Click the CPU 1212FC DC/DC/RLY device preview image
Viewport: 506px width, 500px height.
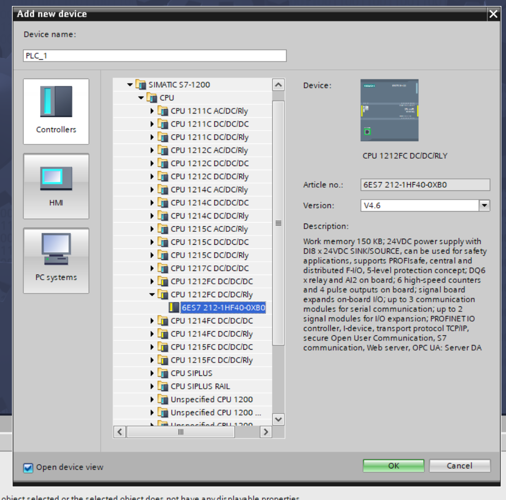click(x=389, y=110)
